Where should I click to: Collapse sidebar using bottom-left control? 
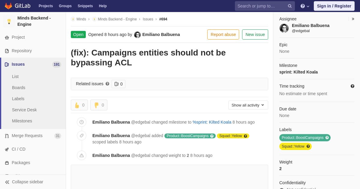[x=24, y=182]
